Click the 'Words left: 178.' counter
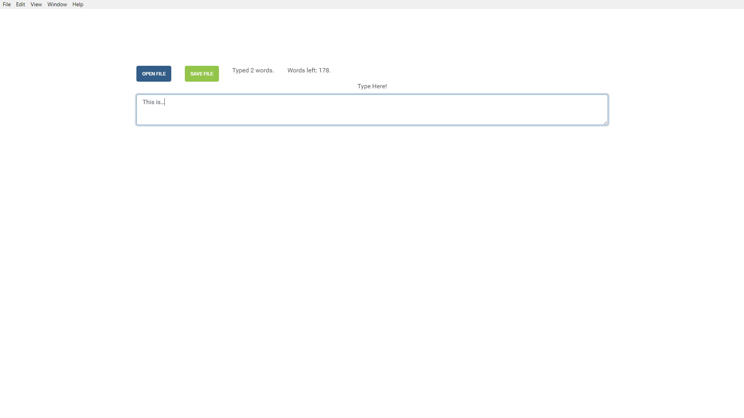The width and height of the screenshot is (744, 418). [308, 70]
